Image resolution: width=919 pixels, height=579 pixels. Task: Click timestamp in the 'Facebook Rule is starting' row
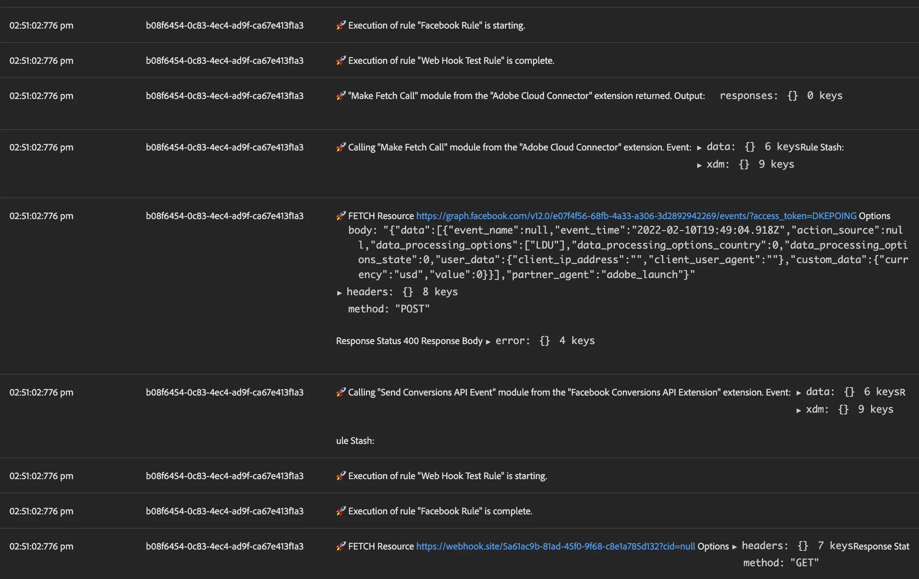[41, 26]
